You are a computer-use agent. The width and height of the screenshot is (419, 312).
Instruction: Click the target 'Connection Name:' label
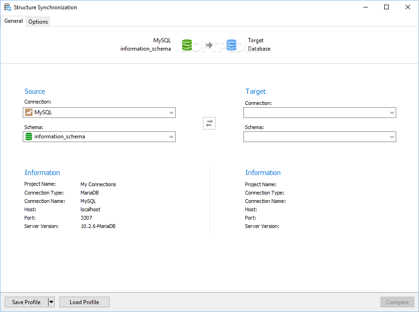point(265,201)
